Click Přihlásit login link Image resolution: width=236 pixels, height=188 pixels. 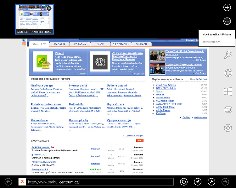point(190,40)
